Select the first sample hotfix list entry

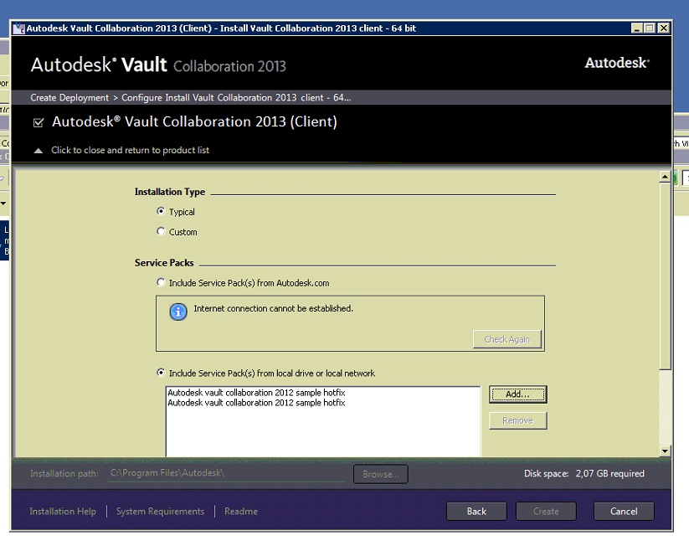point(256,392)
